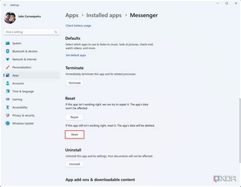Viewport: 241px width, 187px height.
Task: Click the vertical scrollbar thumb
Action: [x=240, y=131]
